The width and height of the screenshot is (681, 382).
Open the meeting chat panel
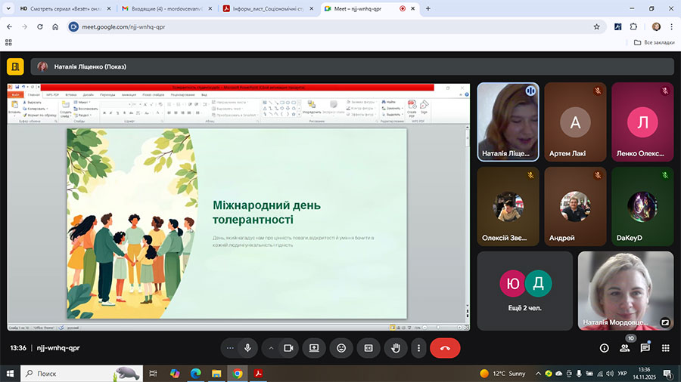[645, 348]
